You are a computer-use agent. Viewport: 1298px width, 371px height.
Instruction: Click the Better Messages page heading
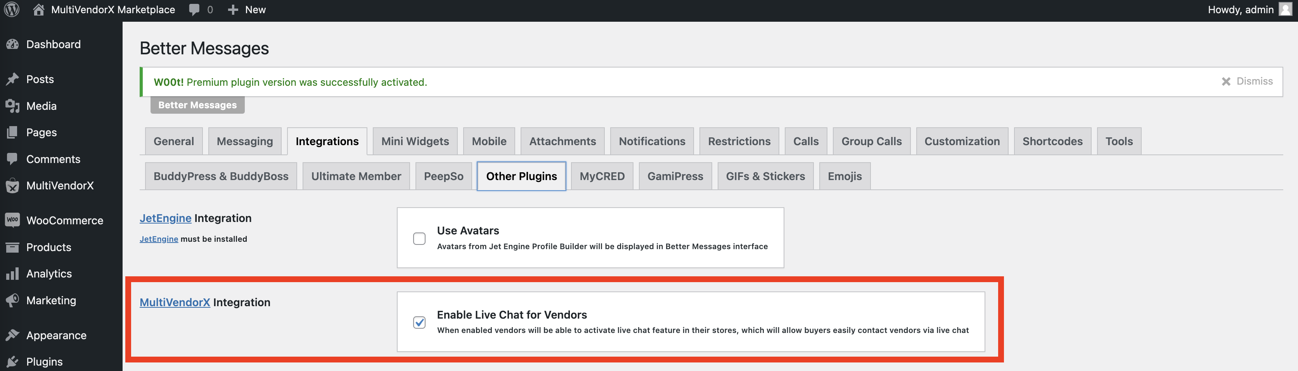pos(204,49)
